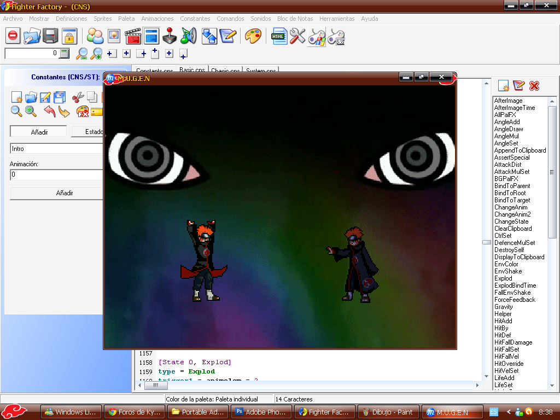Viewport: 560px width, 420px height.
Task: Click the red stop/close project icon
Action: pyautogui.click(x=13, y=36)
